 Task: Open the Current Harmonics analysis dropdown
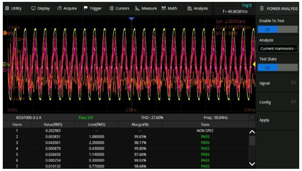277,49
